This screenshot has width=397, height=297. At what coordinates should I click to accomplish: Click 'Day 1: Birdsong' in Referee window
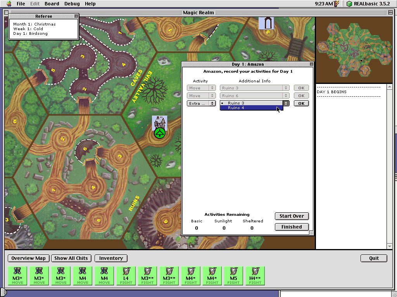pos(30,34)
